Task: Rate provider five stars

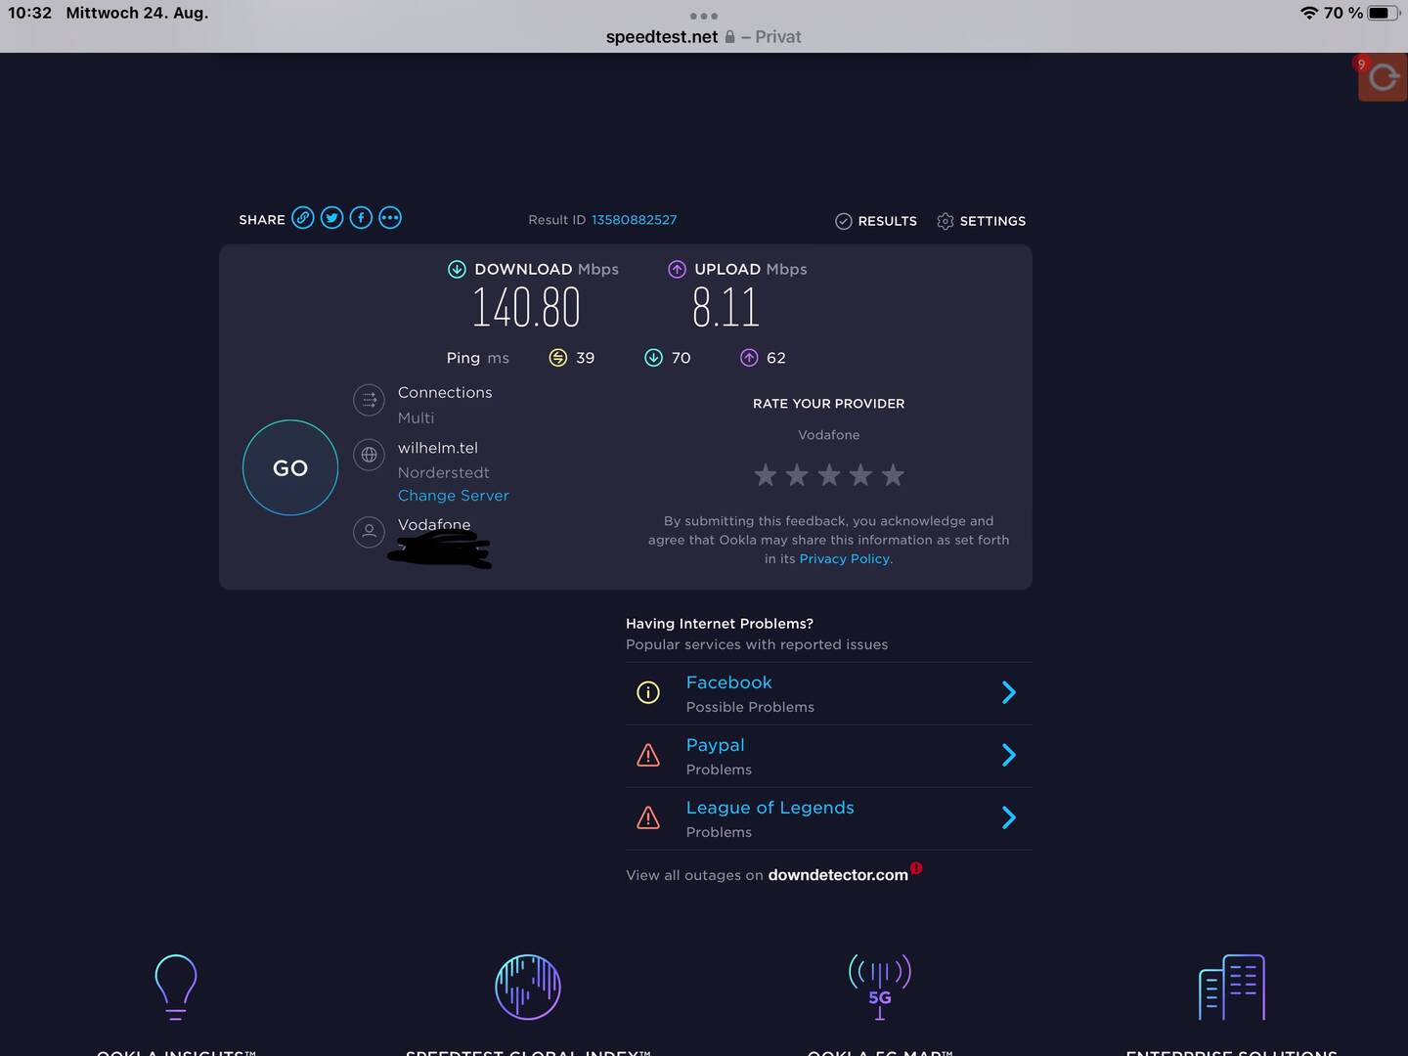Action: click(893, 475)
